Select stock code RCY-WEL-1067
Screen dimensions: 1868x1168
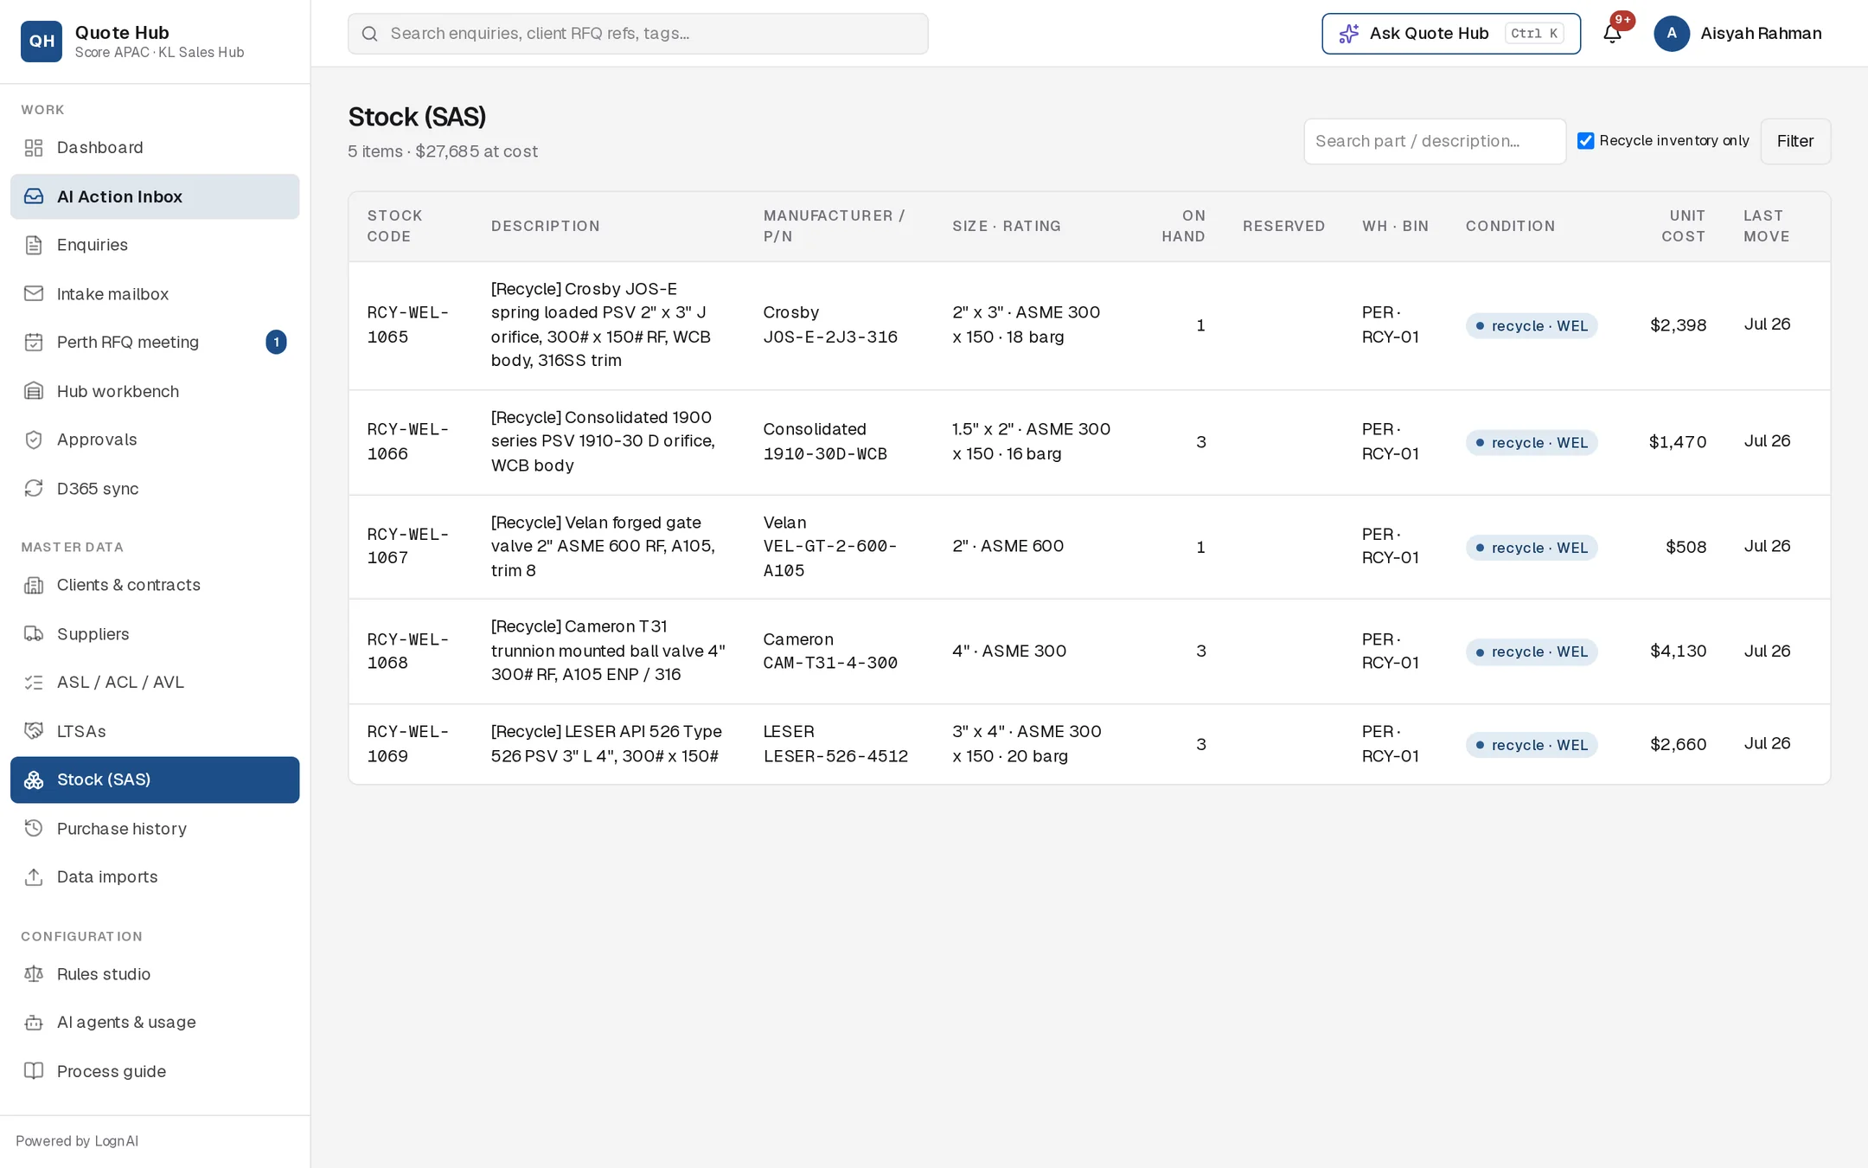click(x=407, y=546)
